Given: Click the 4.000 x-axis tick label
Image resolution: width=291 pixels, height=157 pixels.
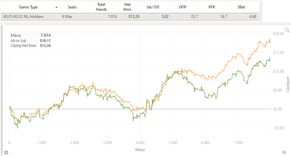Looking at the screenshot, I should [140, 143].
